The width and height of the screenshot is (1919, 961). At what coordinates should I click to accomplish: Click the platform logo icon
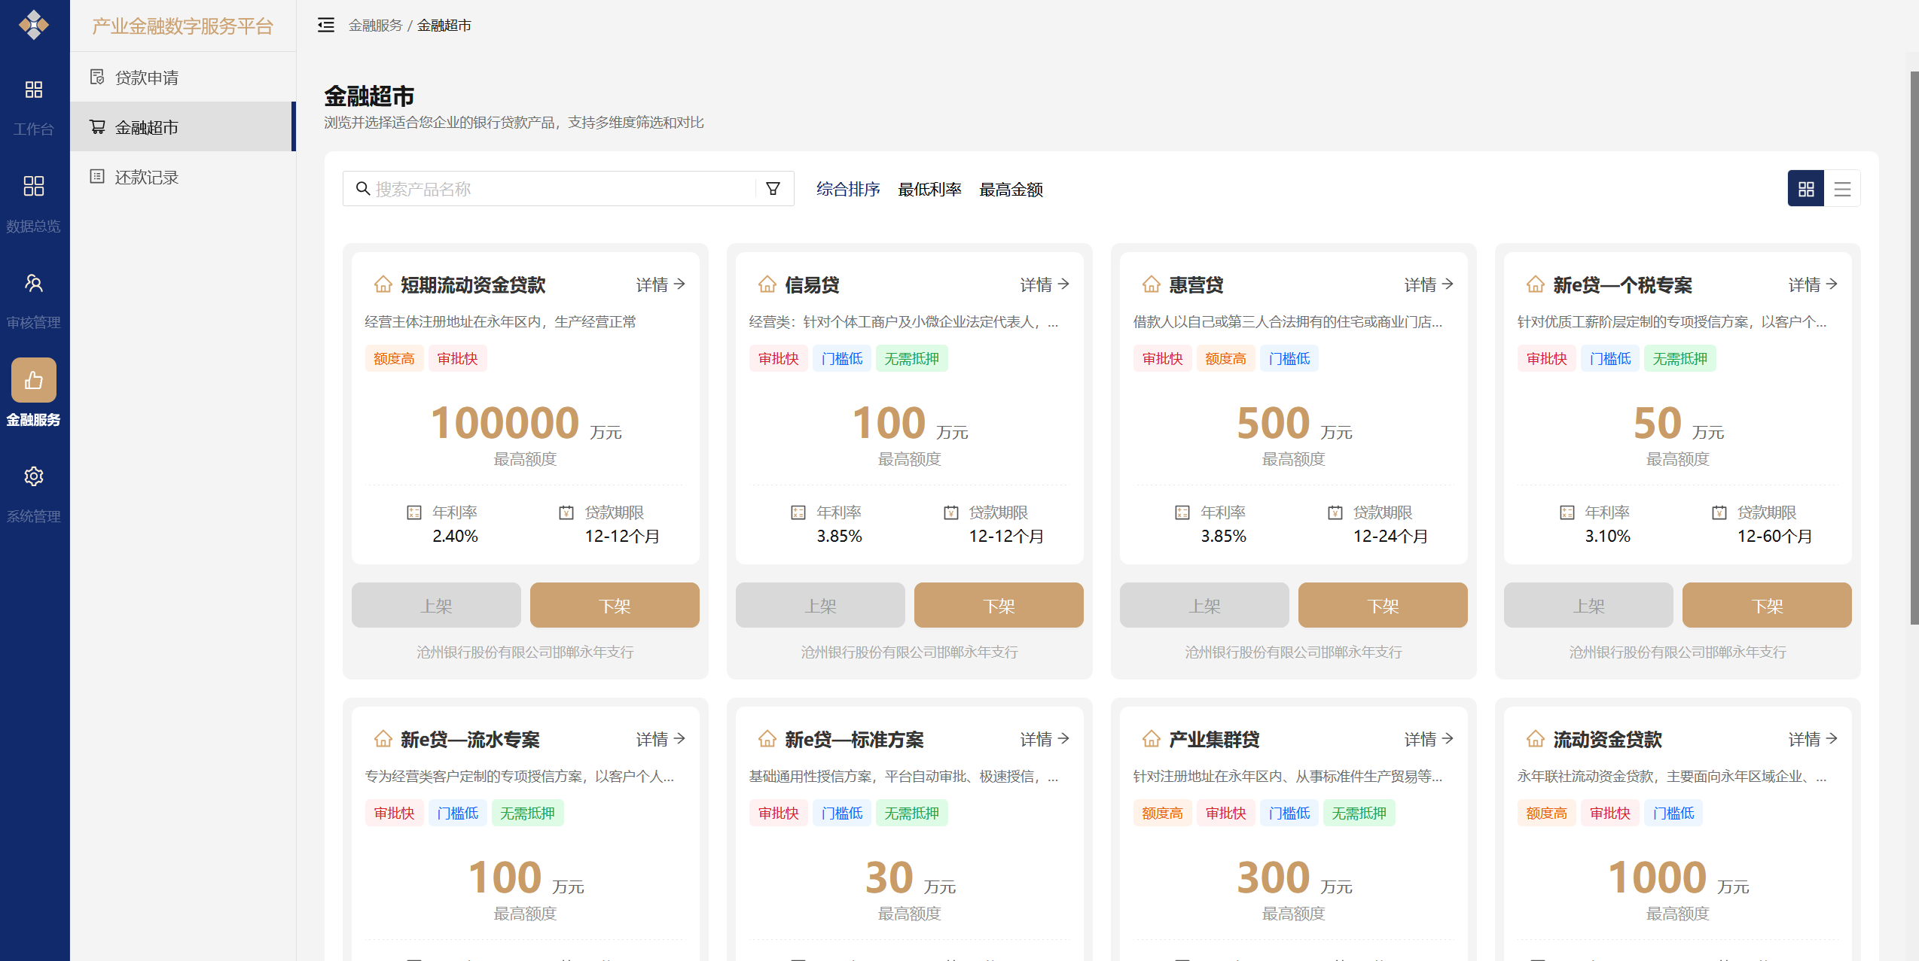point(34,25)
